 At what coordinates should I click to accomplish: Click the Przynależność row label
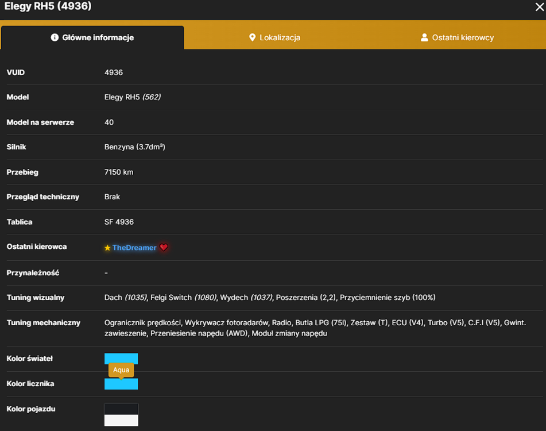[33, 273]
